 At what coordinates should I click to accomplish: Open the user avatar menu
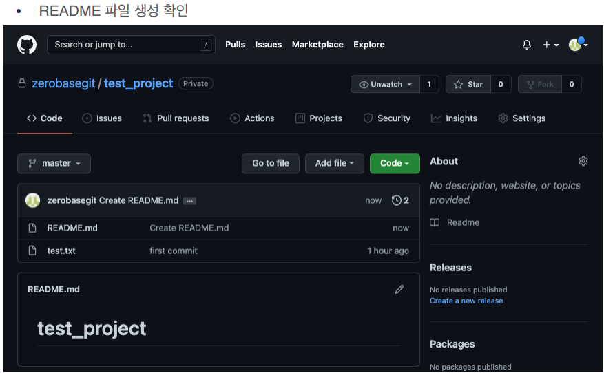coord(578,45)
